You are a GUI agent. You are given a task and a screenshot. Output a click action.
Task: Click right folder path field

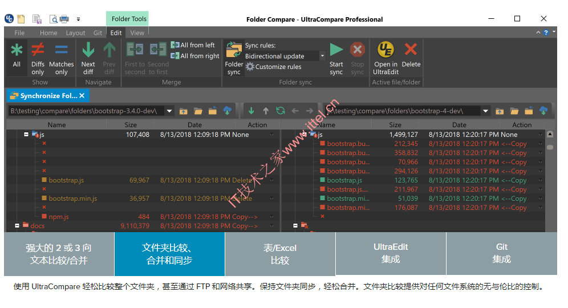pyautogui.click(x=402, y=111)
